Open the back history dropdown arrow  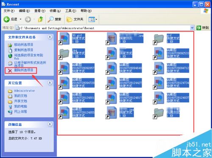[20, 19]
